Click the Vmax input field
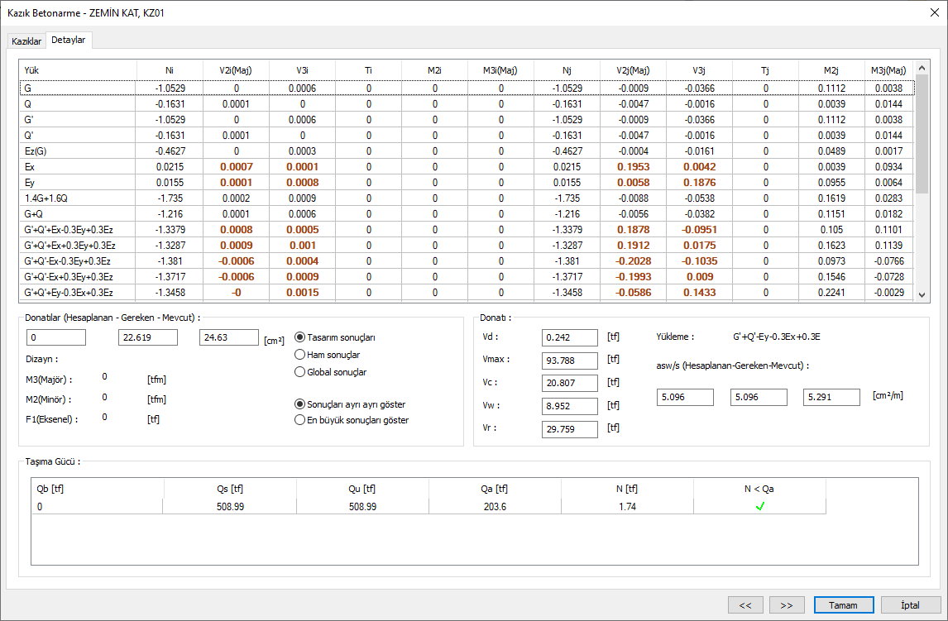Screen dimensions: 948x621 click(570, 361)
